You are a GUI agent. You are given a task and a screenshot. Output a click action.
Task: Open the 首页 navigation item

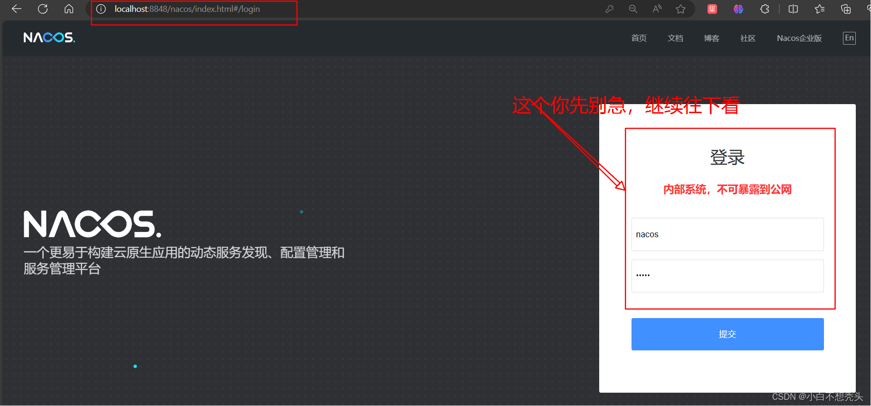pos(639,38)
